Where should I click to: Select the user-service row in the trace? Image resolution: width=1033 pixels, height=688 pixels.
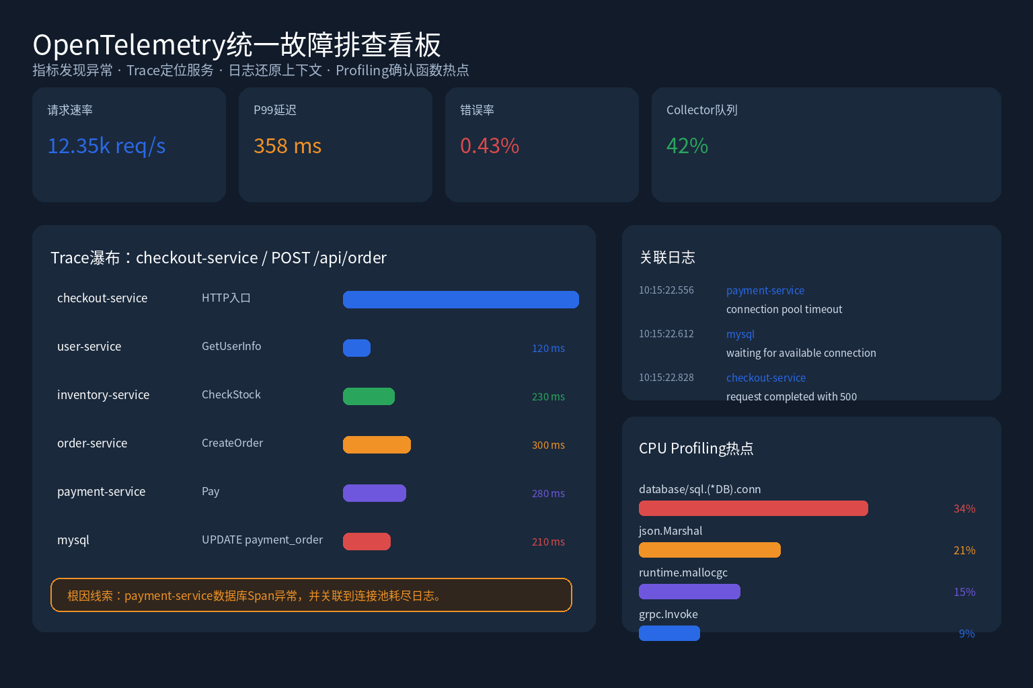click(x=89, y=346)
